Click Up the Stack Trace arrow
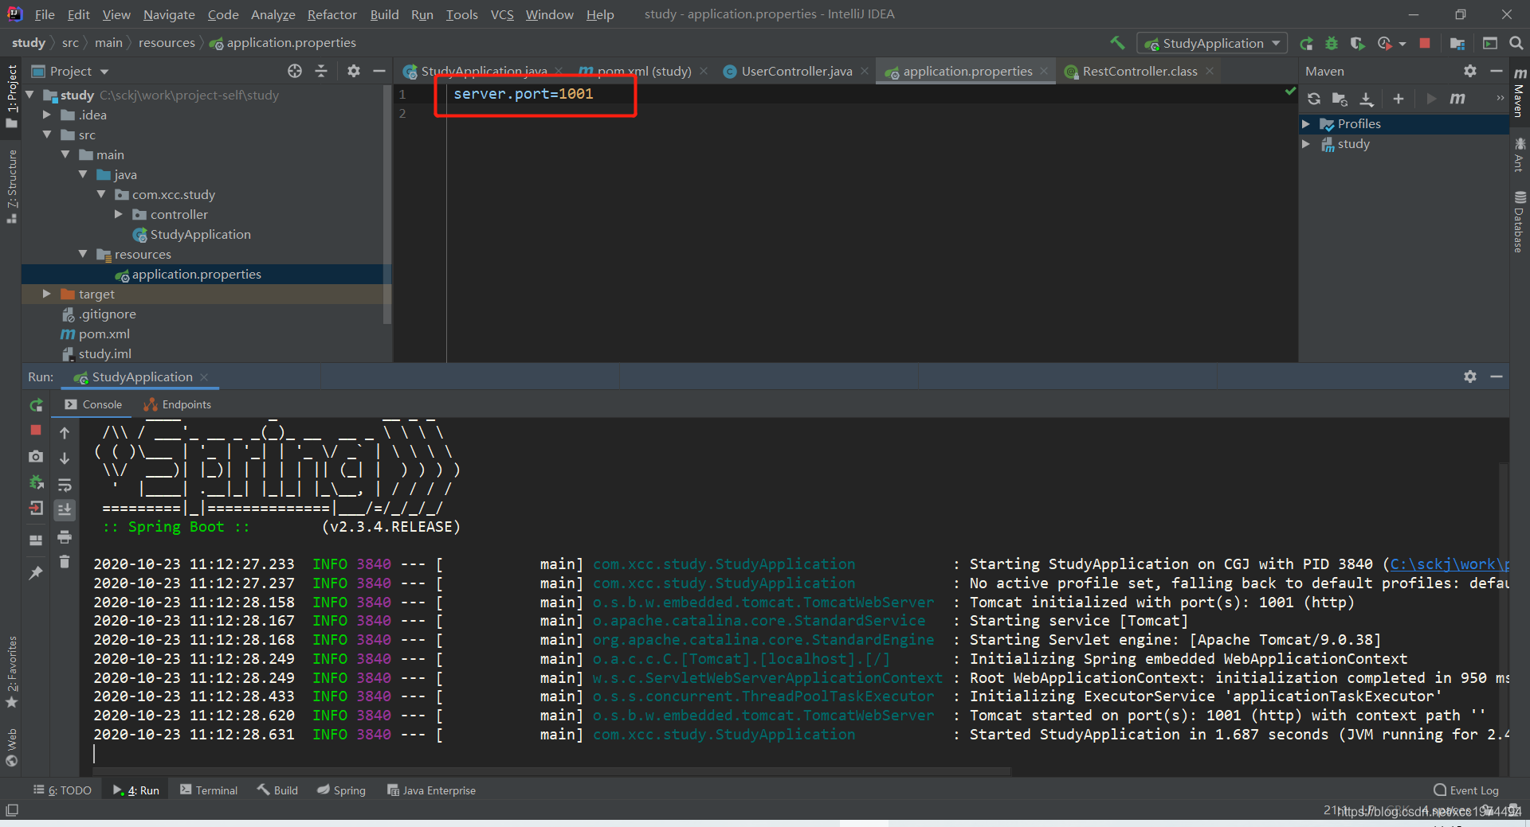The image size is (1530, 827). point(65,433)
